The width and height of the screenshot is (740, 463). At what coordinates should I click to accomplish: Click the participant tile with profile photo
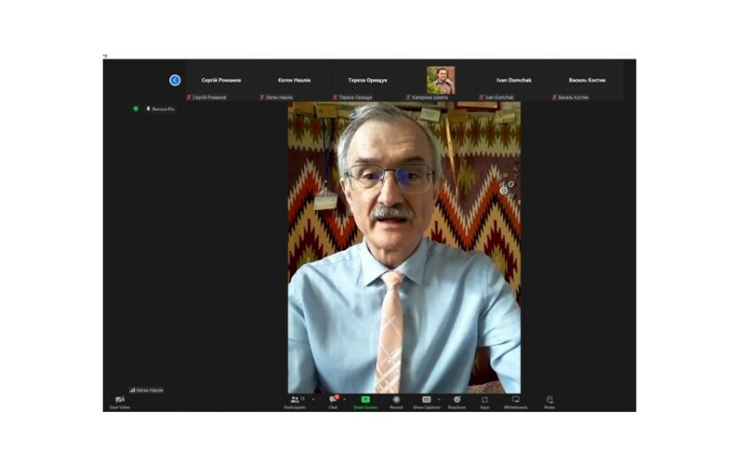[x=440, y=81]
